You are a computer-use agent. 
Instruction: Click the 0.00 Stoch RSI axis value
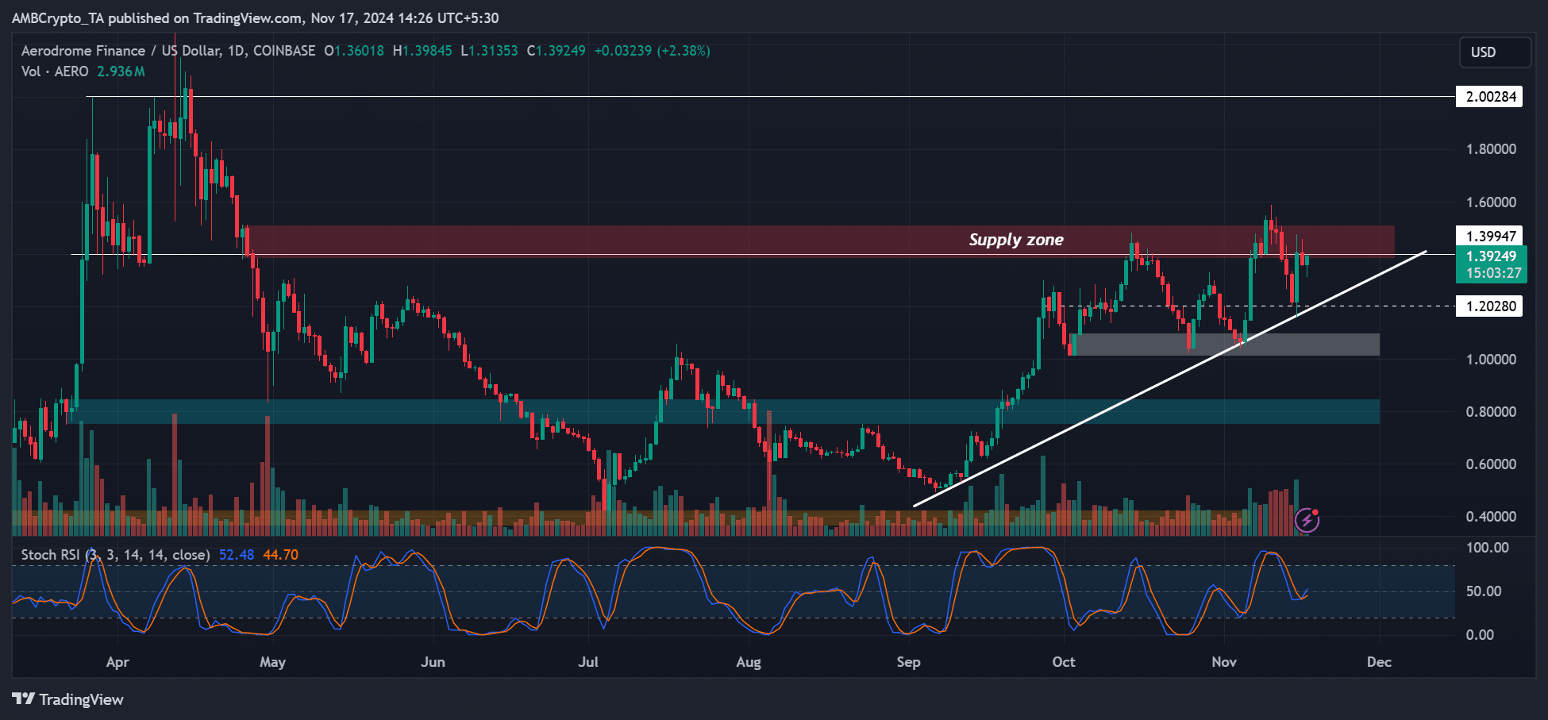[x=1480, y=635]
